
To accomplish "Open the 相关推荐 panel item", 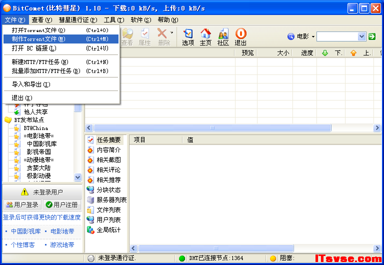I will coord(104,180).
